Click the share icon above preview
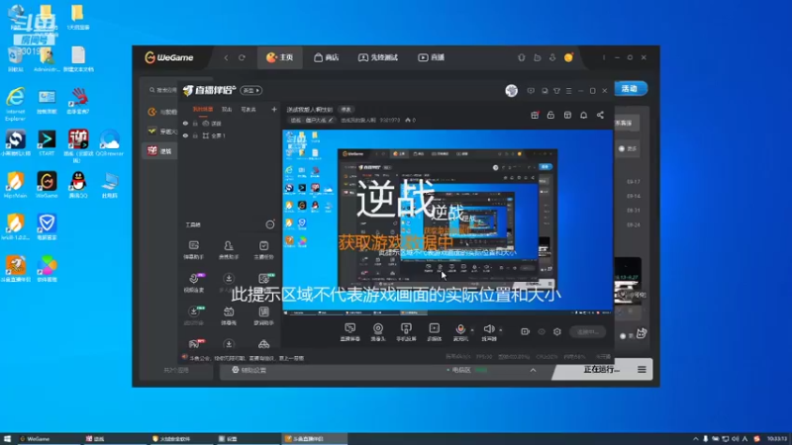 pyautogui.click(x=600, y=116)
